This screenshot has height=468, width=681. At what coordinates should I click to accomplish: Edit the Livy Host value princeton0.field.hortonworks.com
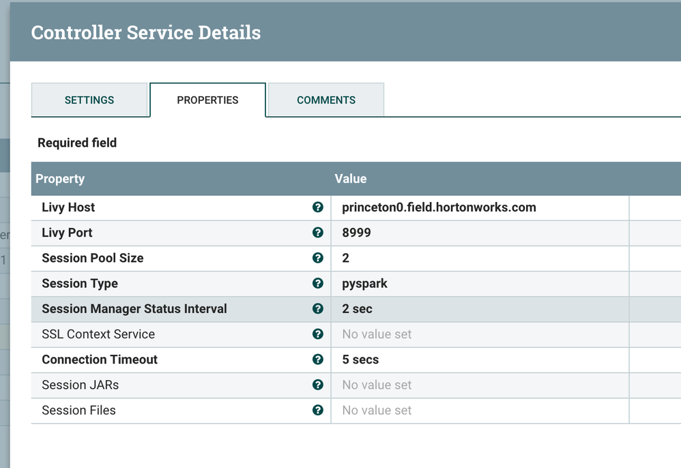tap(439, 207)
